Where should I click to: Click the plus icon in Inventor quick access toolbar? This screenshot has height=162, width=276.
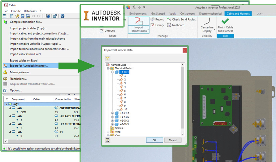(x=140, y=7)
